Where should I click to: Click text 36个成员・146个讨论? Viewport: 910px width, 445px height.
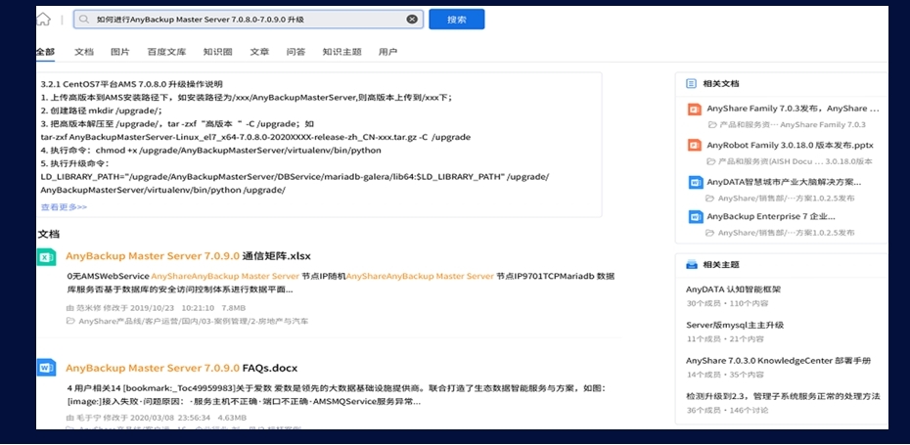(x=727, y=410)
